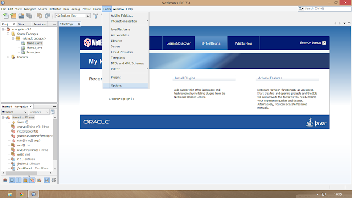This screenshot has width=352, height=198.
Task: Click the Redo arrow icon
Action: point(47,16)
